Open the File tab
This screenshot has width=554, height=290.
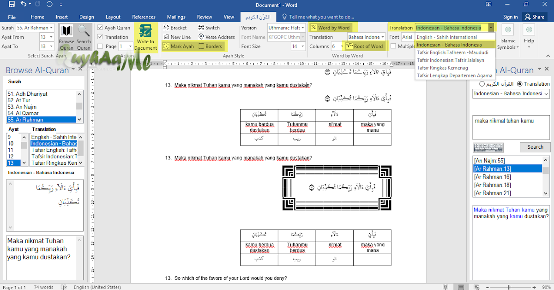point(12,17)
